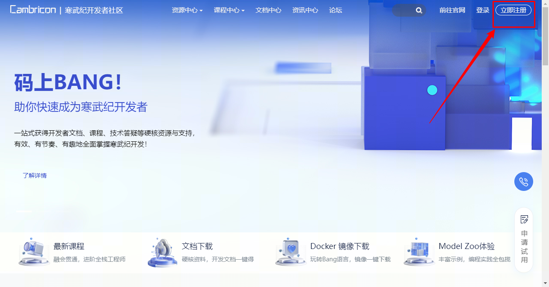Open the 资源中心 dropdown arrow
Screen dimensions: 549x287
[x=202, y=10]
